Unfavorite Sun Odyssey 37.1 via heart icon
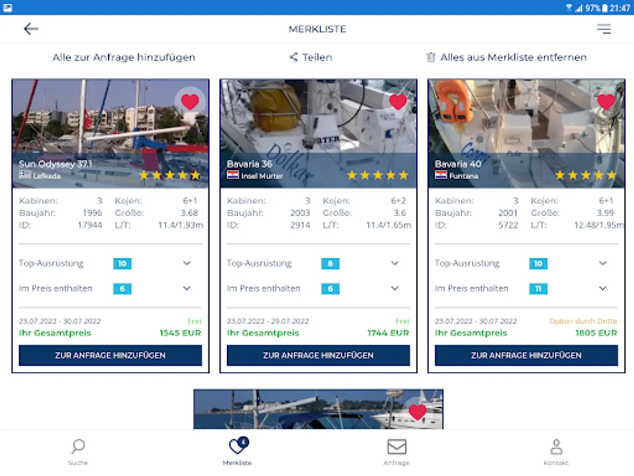 190,102
